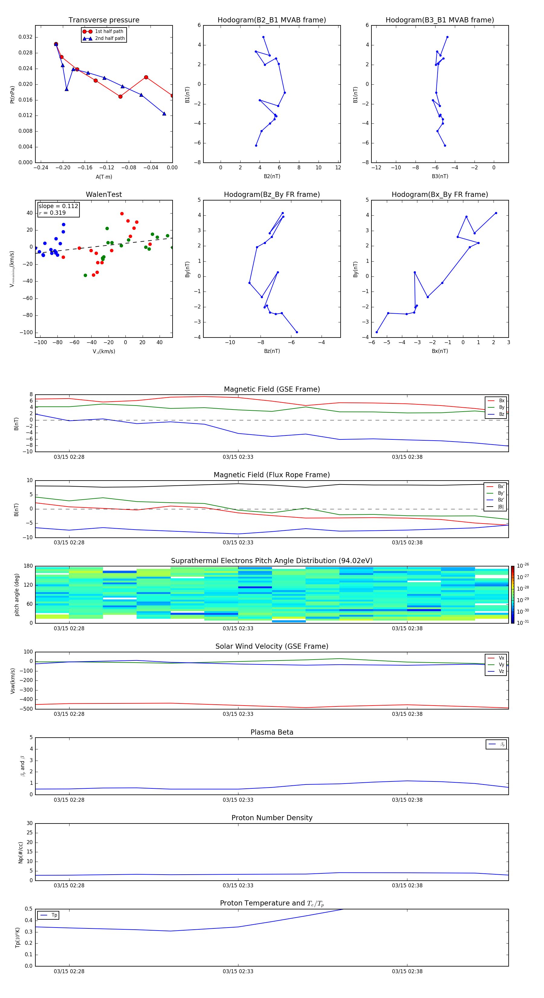The width and height of the screenshot is (544, 998).
Task: Click the 'B3(nT)' x-axis label
Action: (x=440, y=176)
